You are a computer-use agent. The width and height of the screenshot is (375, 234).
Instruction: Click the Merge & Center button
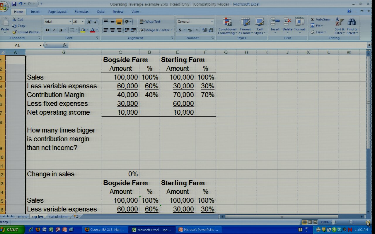coord(155,30)
